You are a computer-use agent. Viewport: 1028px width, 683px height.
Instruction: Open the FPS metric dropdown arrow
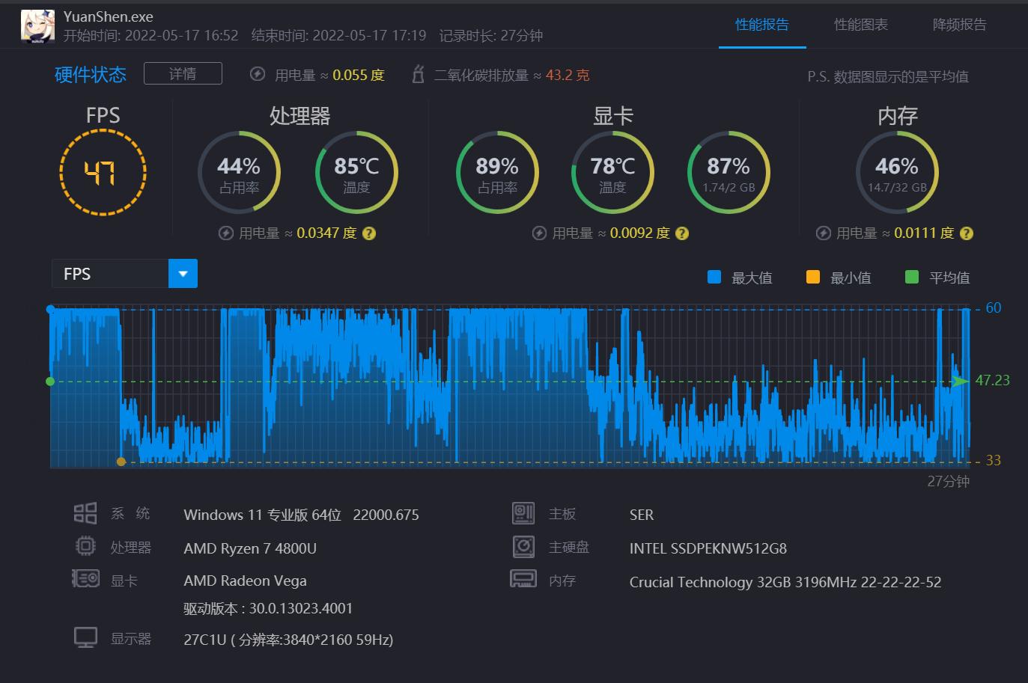pyautogui.click(x=183, y=274)
